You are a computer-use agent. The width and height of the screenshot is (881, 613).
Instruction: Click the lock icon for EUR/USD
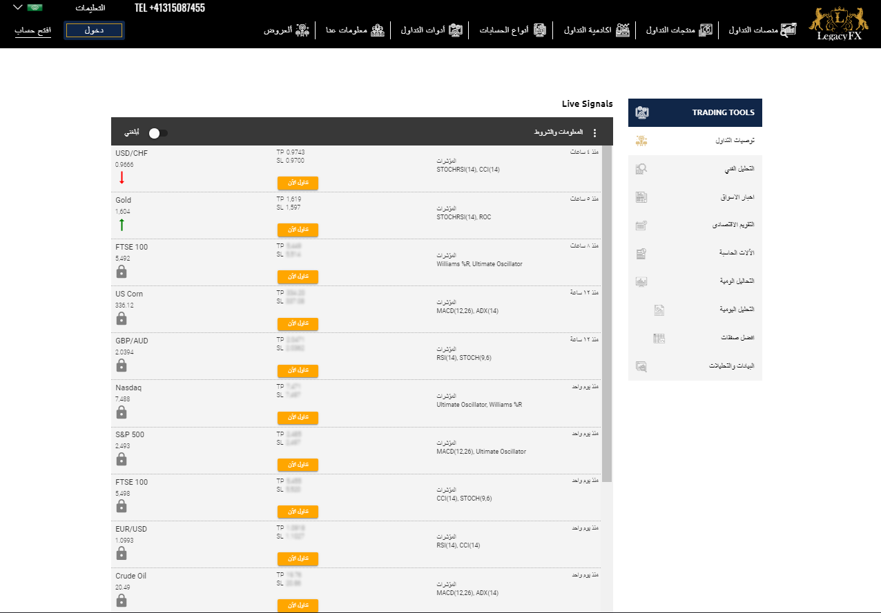click(122, 553)
